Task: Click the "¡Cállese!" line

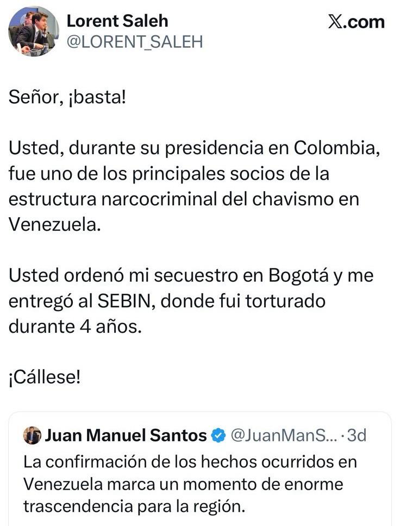Action: (x=45, y=377)
